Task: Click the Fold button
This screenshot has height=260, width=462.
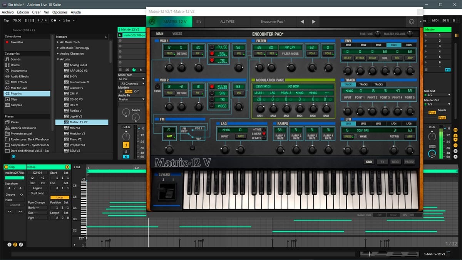Action: (x=77, y=167)
